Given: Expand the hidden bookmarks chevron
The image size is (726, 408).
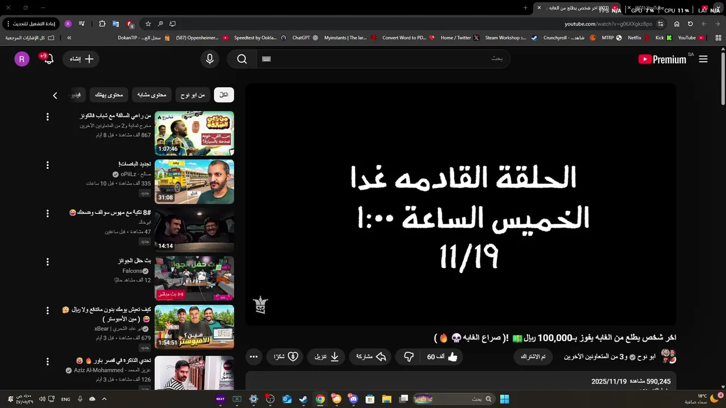Looking at the screenshot, I should 69,38.
